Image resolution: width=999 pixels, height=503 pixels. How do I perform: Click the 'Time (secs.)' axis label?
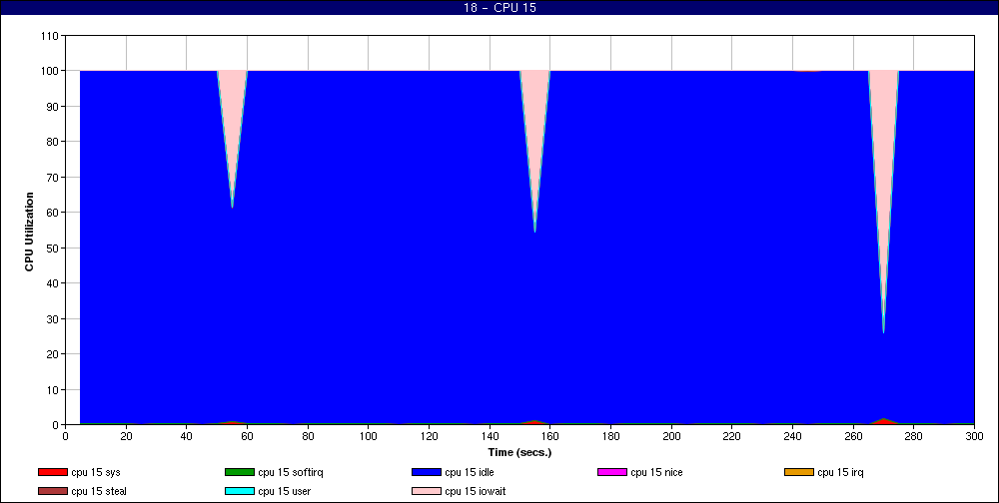(519, 453)
